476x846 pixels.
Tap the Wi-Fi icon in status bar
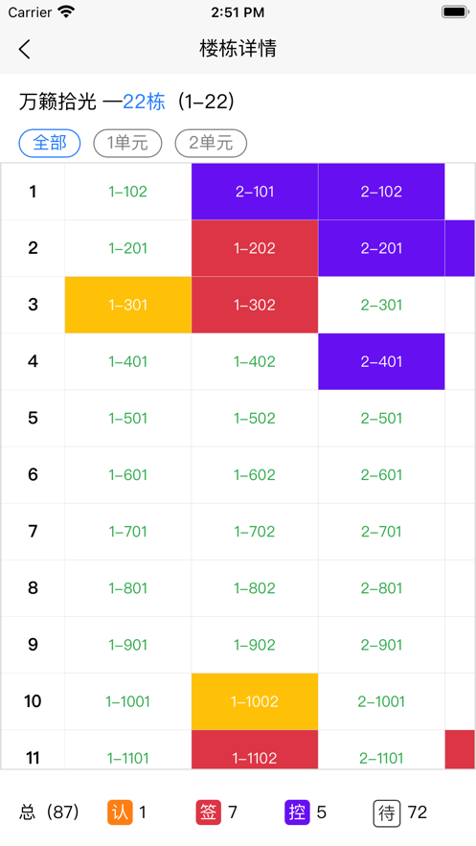[x=66, y=11]
